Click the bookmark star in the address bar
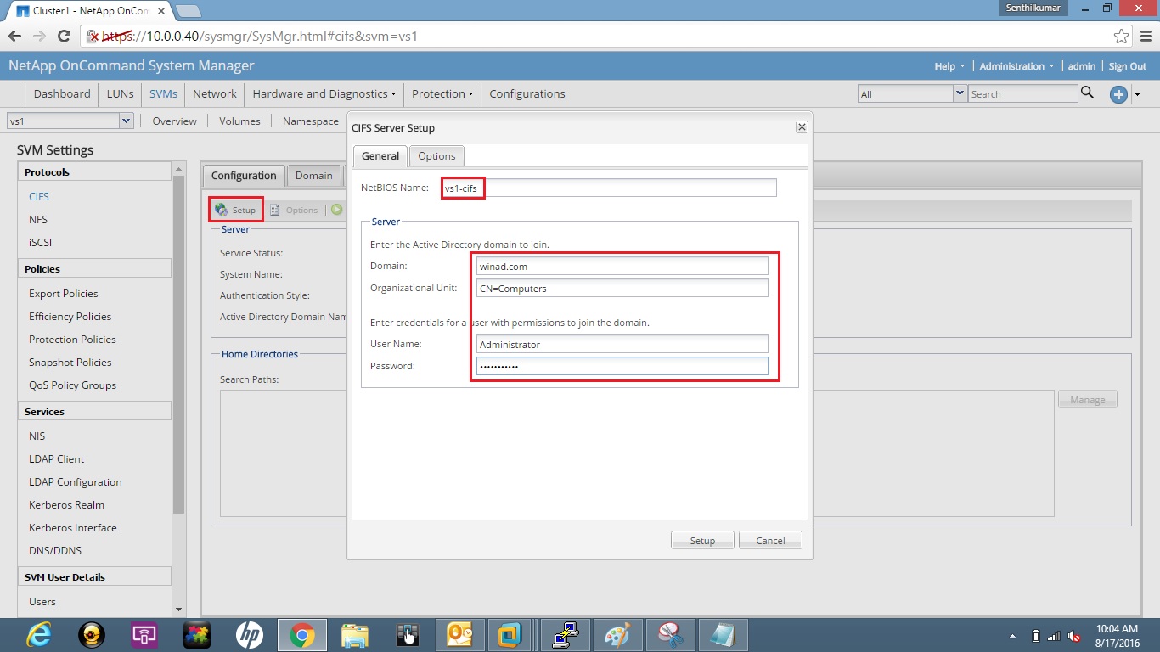This screenshot has width=1160, height=652. pyautogui.click(x=1121, y=36)
